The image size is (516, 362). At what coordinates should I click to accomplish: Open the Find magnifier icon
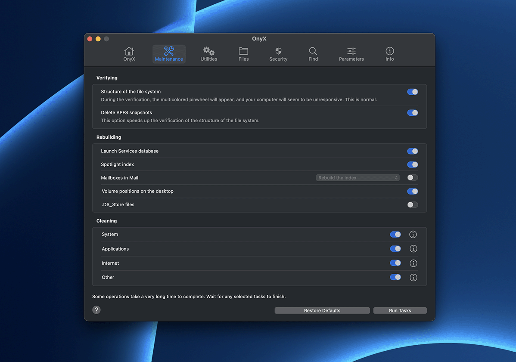point(313,51)
